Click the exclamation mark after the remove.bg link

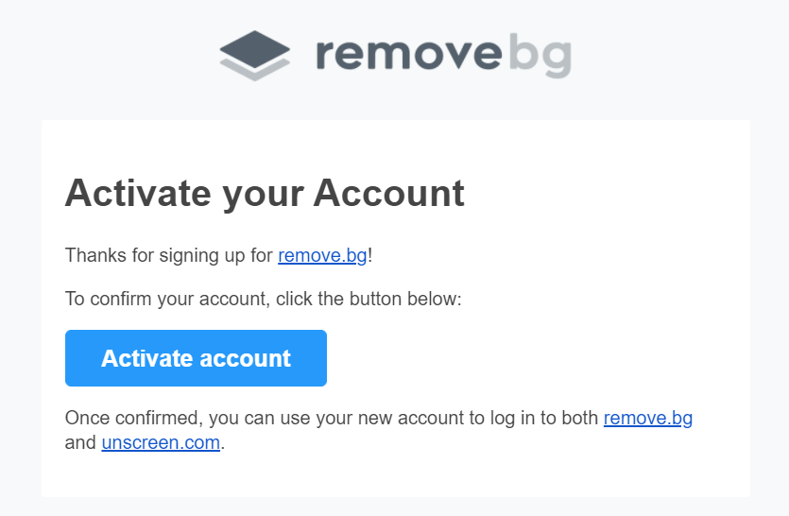pyautogui.click(x=369, y=255)
